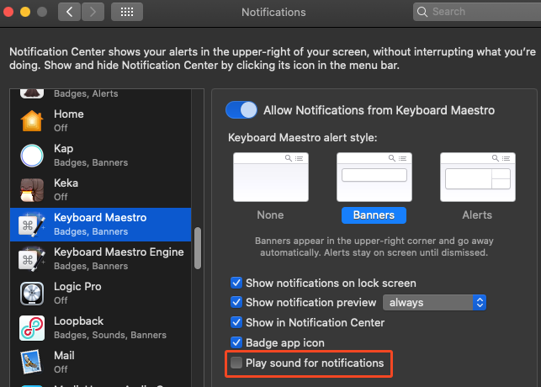
Task: Click the Keka app icon
Action: 32,189
